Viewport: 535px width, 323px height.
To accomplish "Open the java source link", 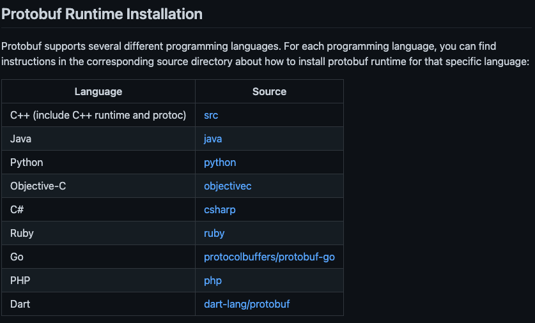I will (213, 139).
